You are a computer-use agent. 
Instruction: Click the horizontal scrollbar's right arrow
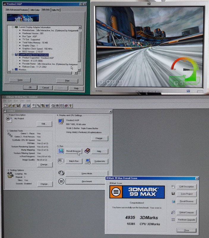click(76, 73)
